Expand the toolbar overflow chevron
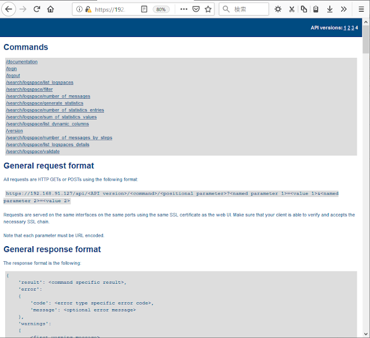This screenshot has width=370, height=338. [343, 9]
